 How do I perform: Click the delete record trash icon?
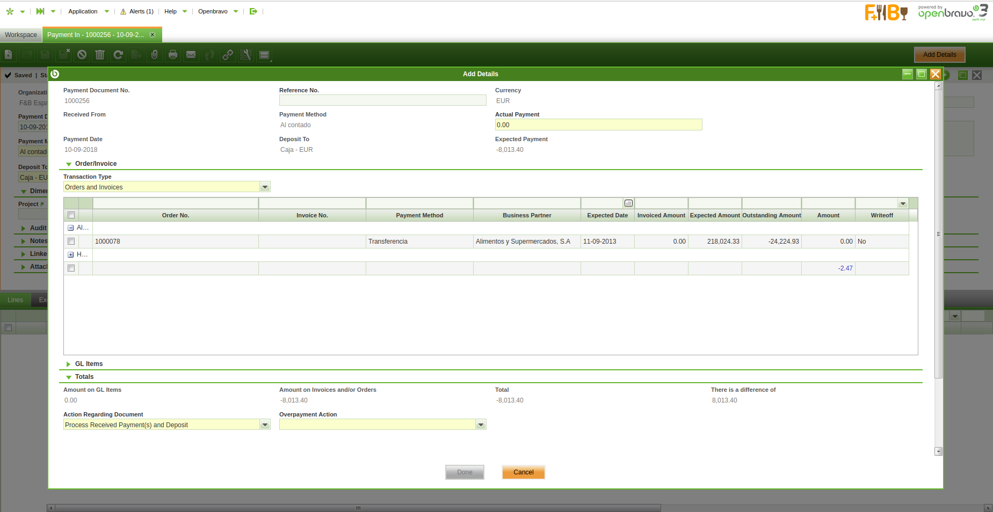click(100, 55)
